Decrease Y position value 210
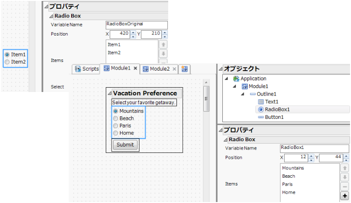 (165, 37)
